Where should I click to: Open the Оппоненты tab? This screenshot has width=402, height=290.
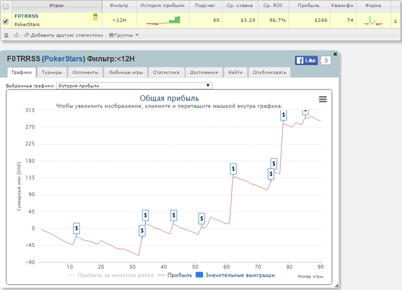point(86,72)
